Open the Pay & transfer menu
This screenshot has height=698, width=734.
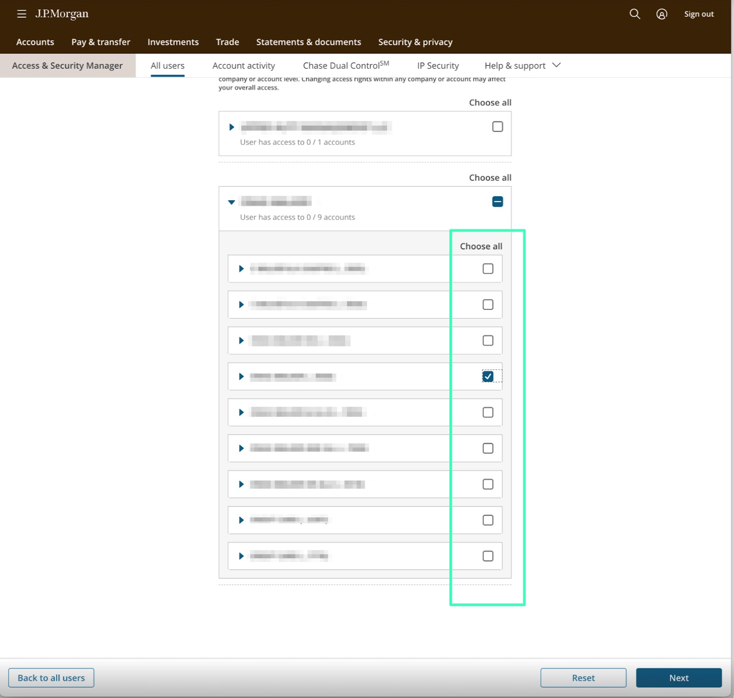[100, 42]
